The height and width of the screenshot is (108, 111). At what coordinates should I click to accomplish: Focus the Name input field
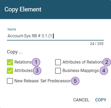(55, 36)
